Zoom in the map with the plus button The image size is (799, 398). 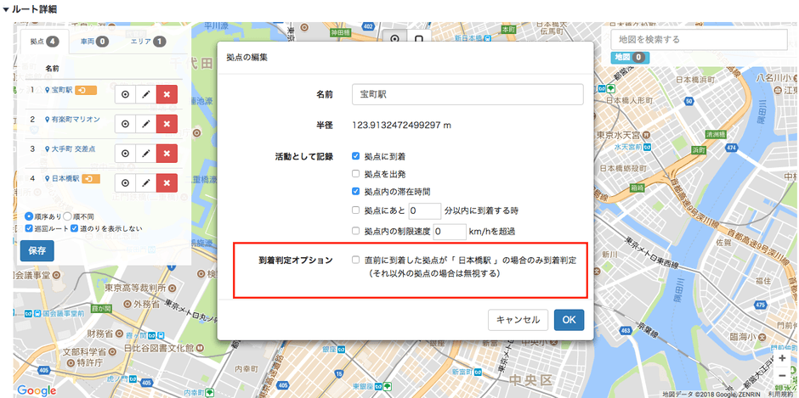pos(781,357)
